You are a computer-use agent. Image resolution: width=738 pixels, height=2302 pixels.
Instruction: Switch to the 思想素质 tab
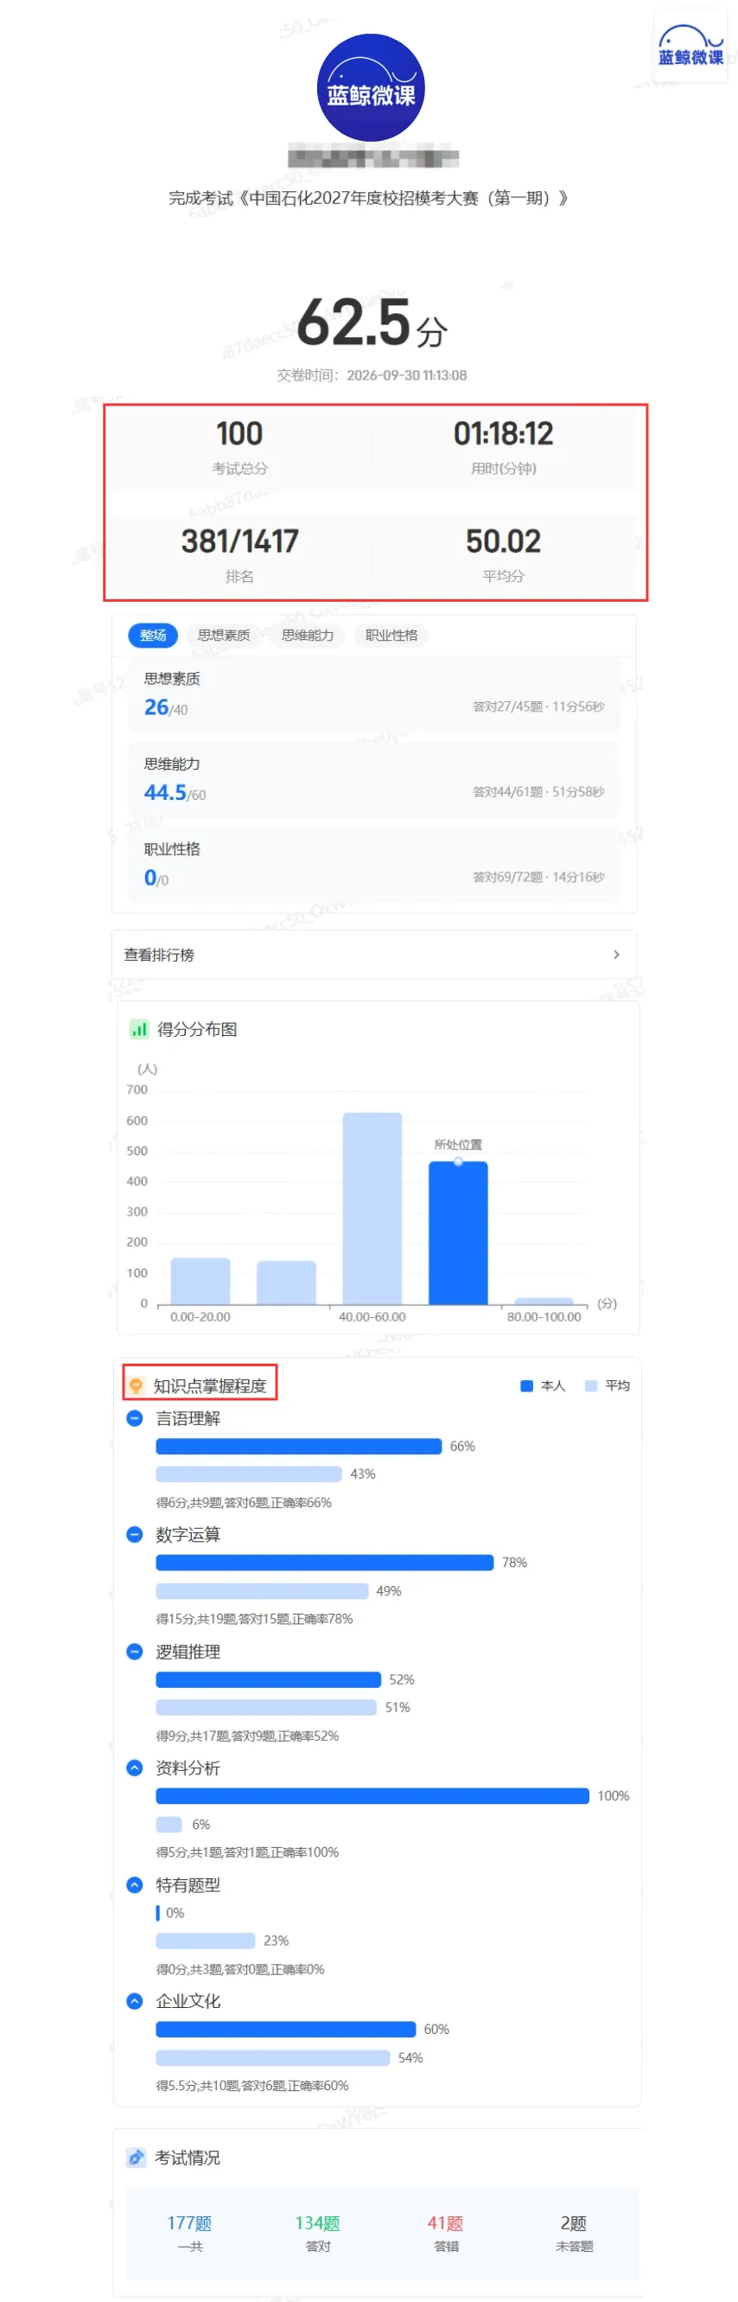coord(223,636)
